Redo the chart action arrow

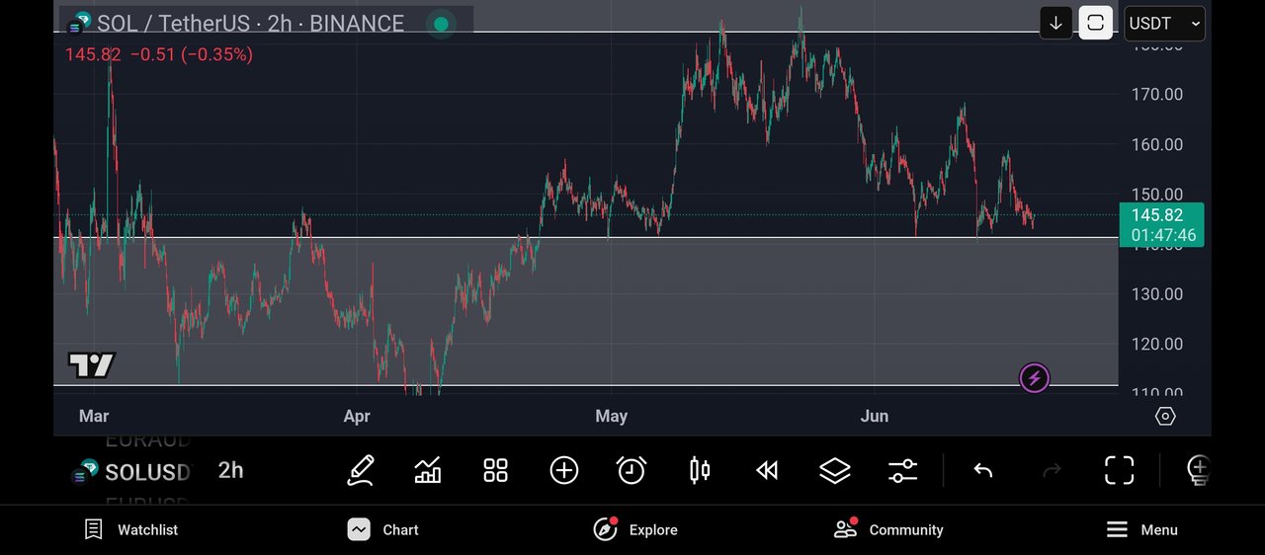tap(1052, 471)
